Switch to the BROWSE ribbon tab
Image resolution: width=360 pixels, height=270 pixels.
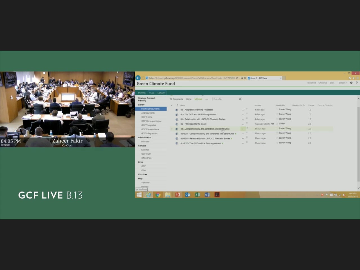142,93
